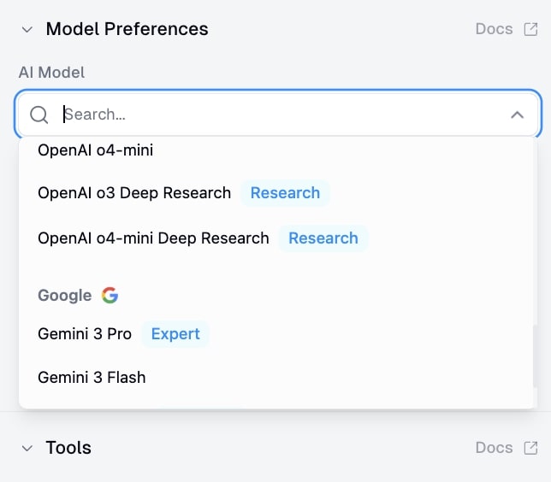Click Research badge on o4-mini Deep Research
The height and width of the screenshot is (482, 551).
tap(323, 238)
